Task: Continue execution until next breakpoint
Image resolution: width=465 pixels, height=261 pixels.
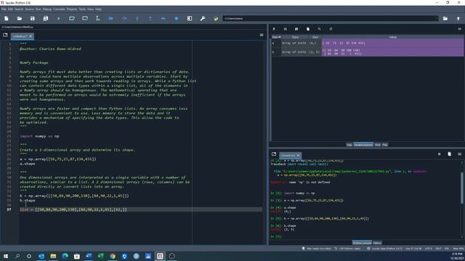Action: pos(163,18)
